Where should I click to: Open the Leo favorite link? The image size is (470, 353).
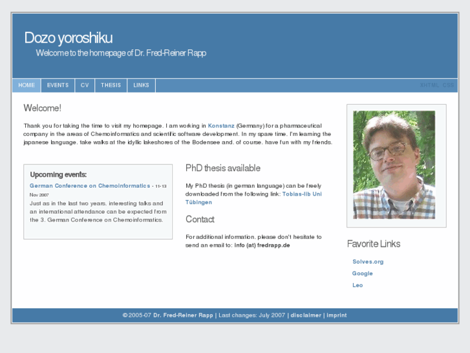358,285
